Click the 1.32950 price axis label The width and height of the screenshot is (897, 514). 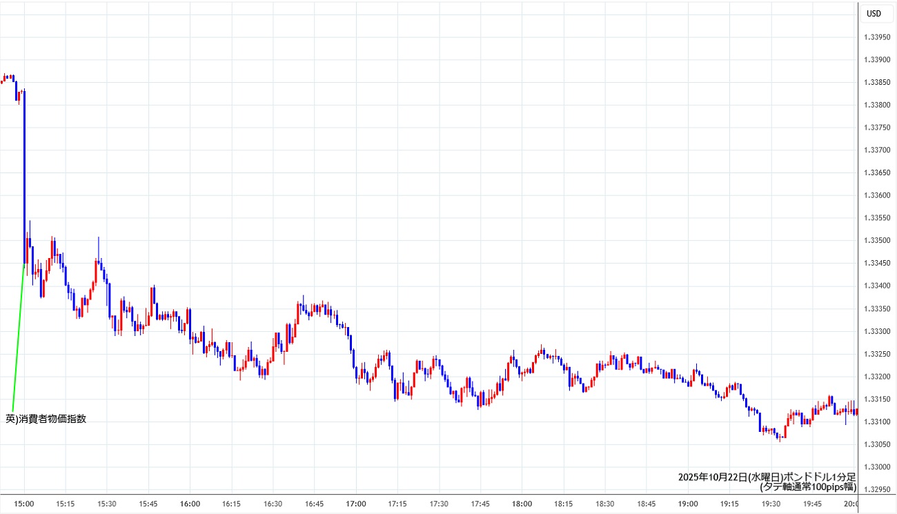(x=877, y=490)
